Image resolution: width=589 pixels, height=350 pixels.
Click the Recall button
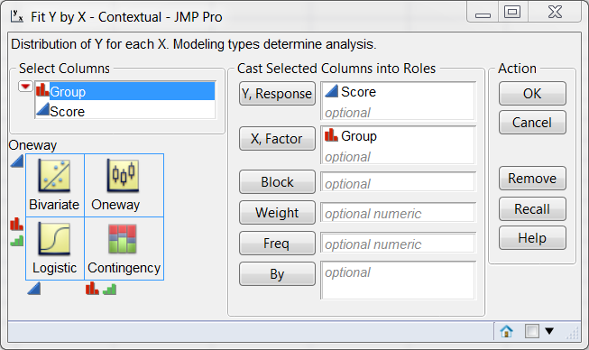532,208
